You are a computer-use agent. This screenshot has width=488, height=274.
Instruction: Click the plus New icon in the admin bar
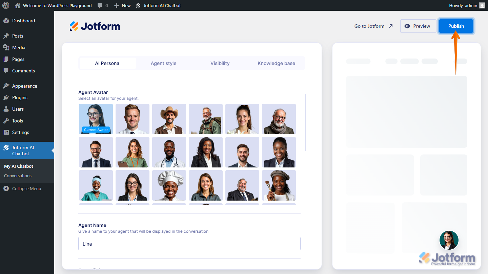(x=116, y=5)
